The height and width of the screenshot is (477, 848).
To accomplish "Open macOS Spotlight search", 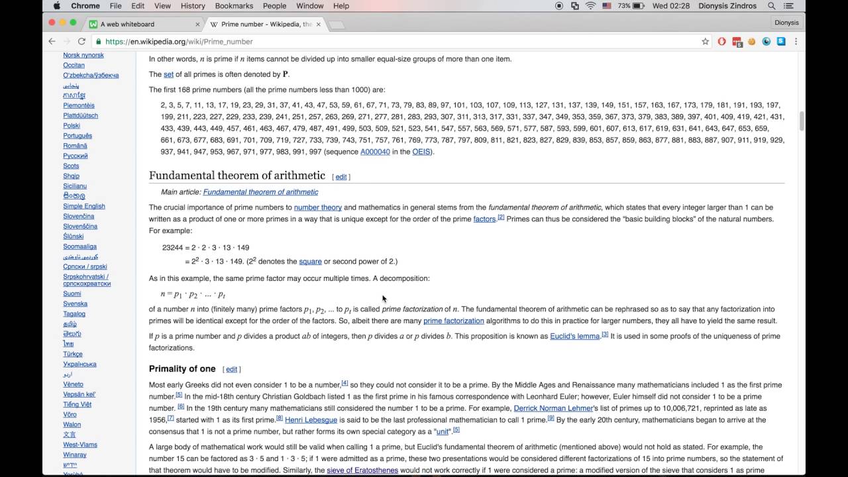I will 771,6.
